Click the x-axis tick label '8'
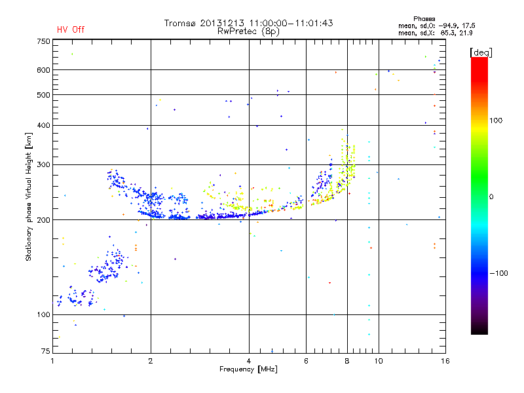The width and height of the screenshot is (524, 393). [347, 361]
